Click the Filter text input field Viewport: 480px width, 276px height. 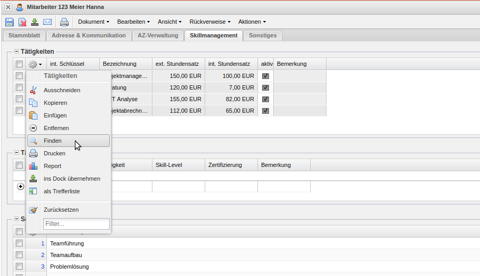tap(76, 224)
